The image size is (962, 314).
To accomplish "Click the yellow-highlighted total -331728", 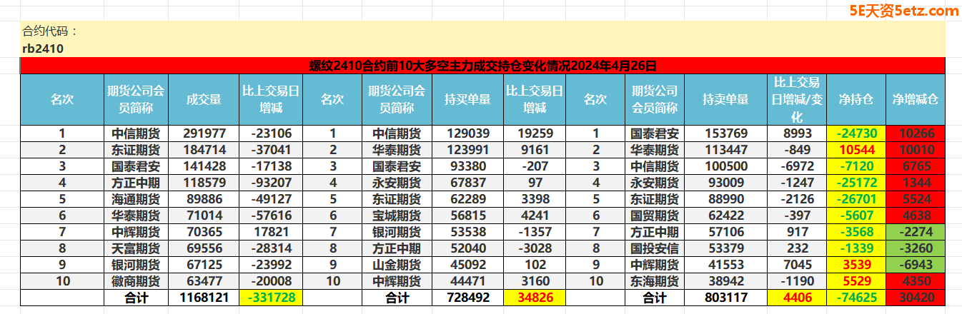I will [271, 298].
